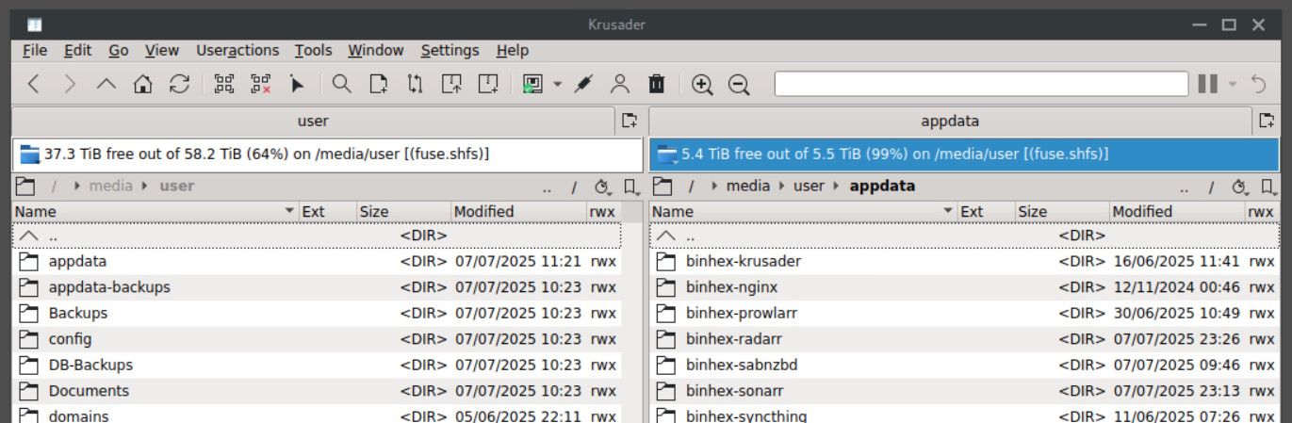Screen dimensions: 1292x423
Task: Click the root mode person icon
Action: pos(619,85)
